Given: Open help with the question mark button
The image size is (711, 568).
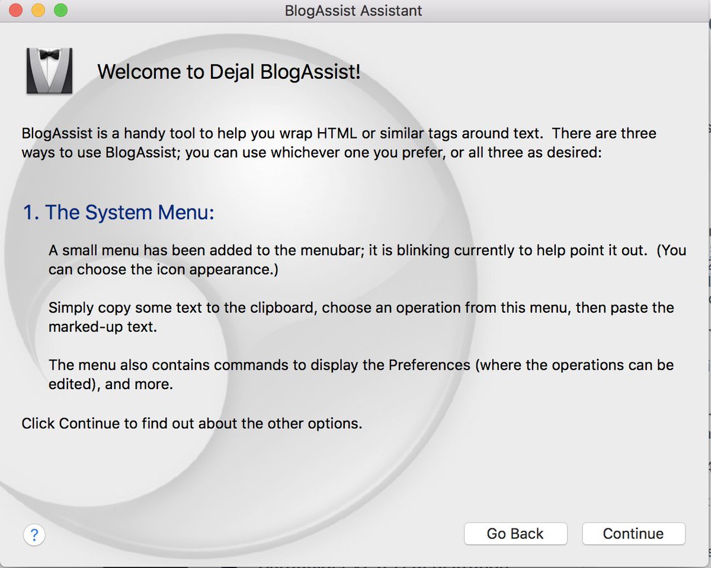Looking at the screenshot, I should pos(34,535).
